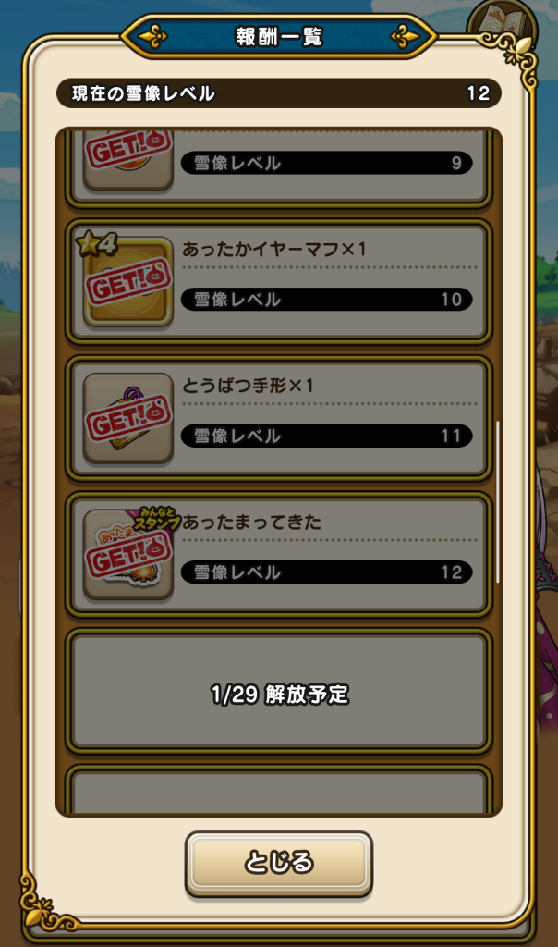This screenshot has width=558, height=947.
Task: Tap the みんなとスタンプ label badge
Action: click(x=157, y=519)
